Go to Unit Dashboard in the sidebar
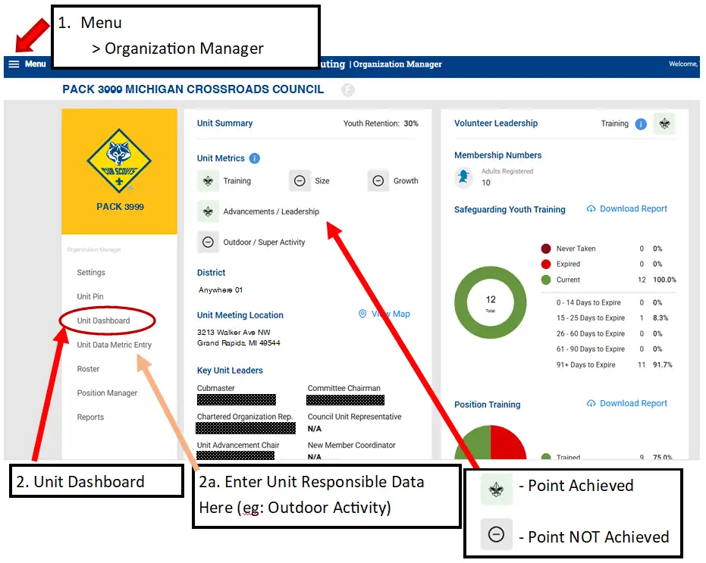This screenshot has width=706, height=563. pos(103,321)
